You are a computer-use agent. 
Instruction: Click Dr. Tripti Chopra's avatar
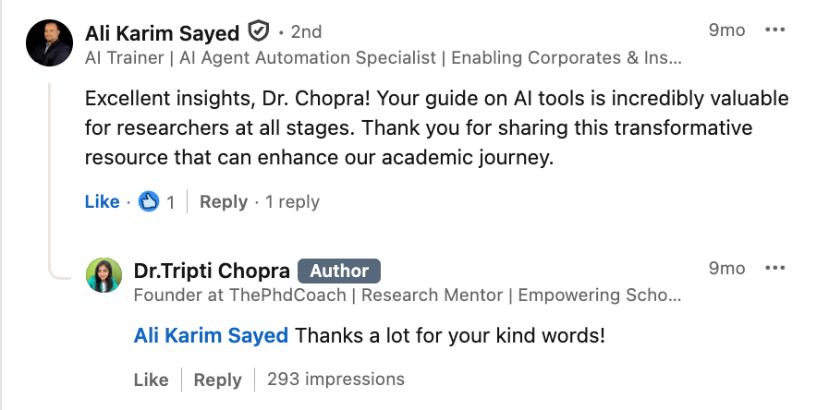(104, 275)
